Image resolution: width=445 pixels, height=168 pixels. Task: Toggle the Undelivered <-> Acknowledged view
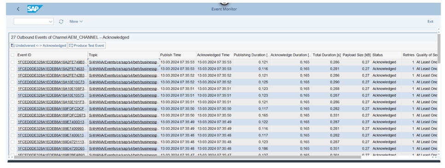click(x=38, y=45)
